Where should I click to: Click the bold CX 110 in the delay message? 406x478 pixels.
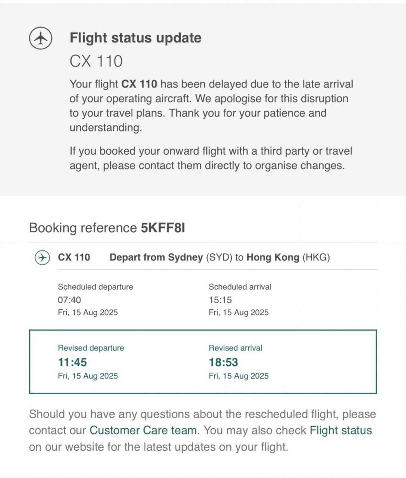pos(139,84)
